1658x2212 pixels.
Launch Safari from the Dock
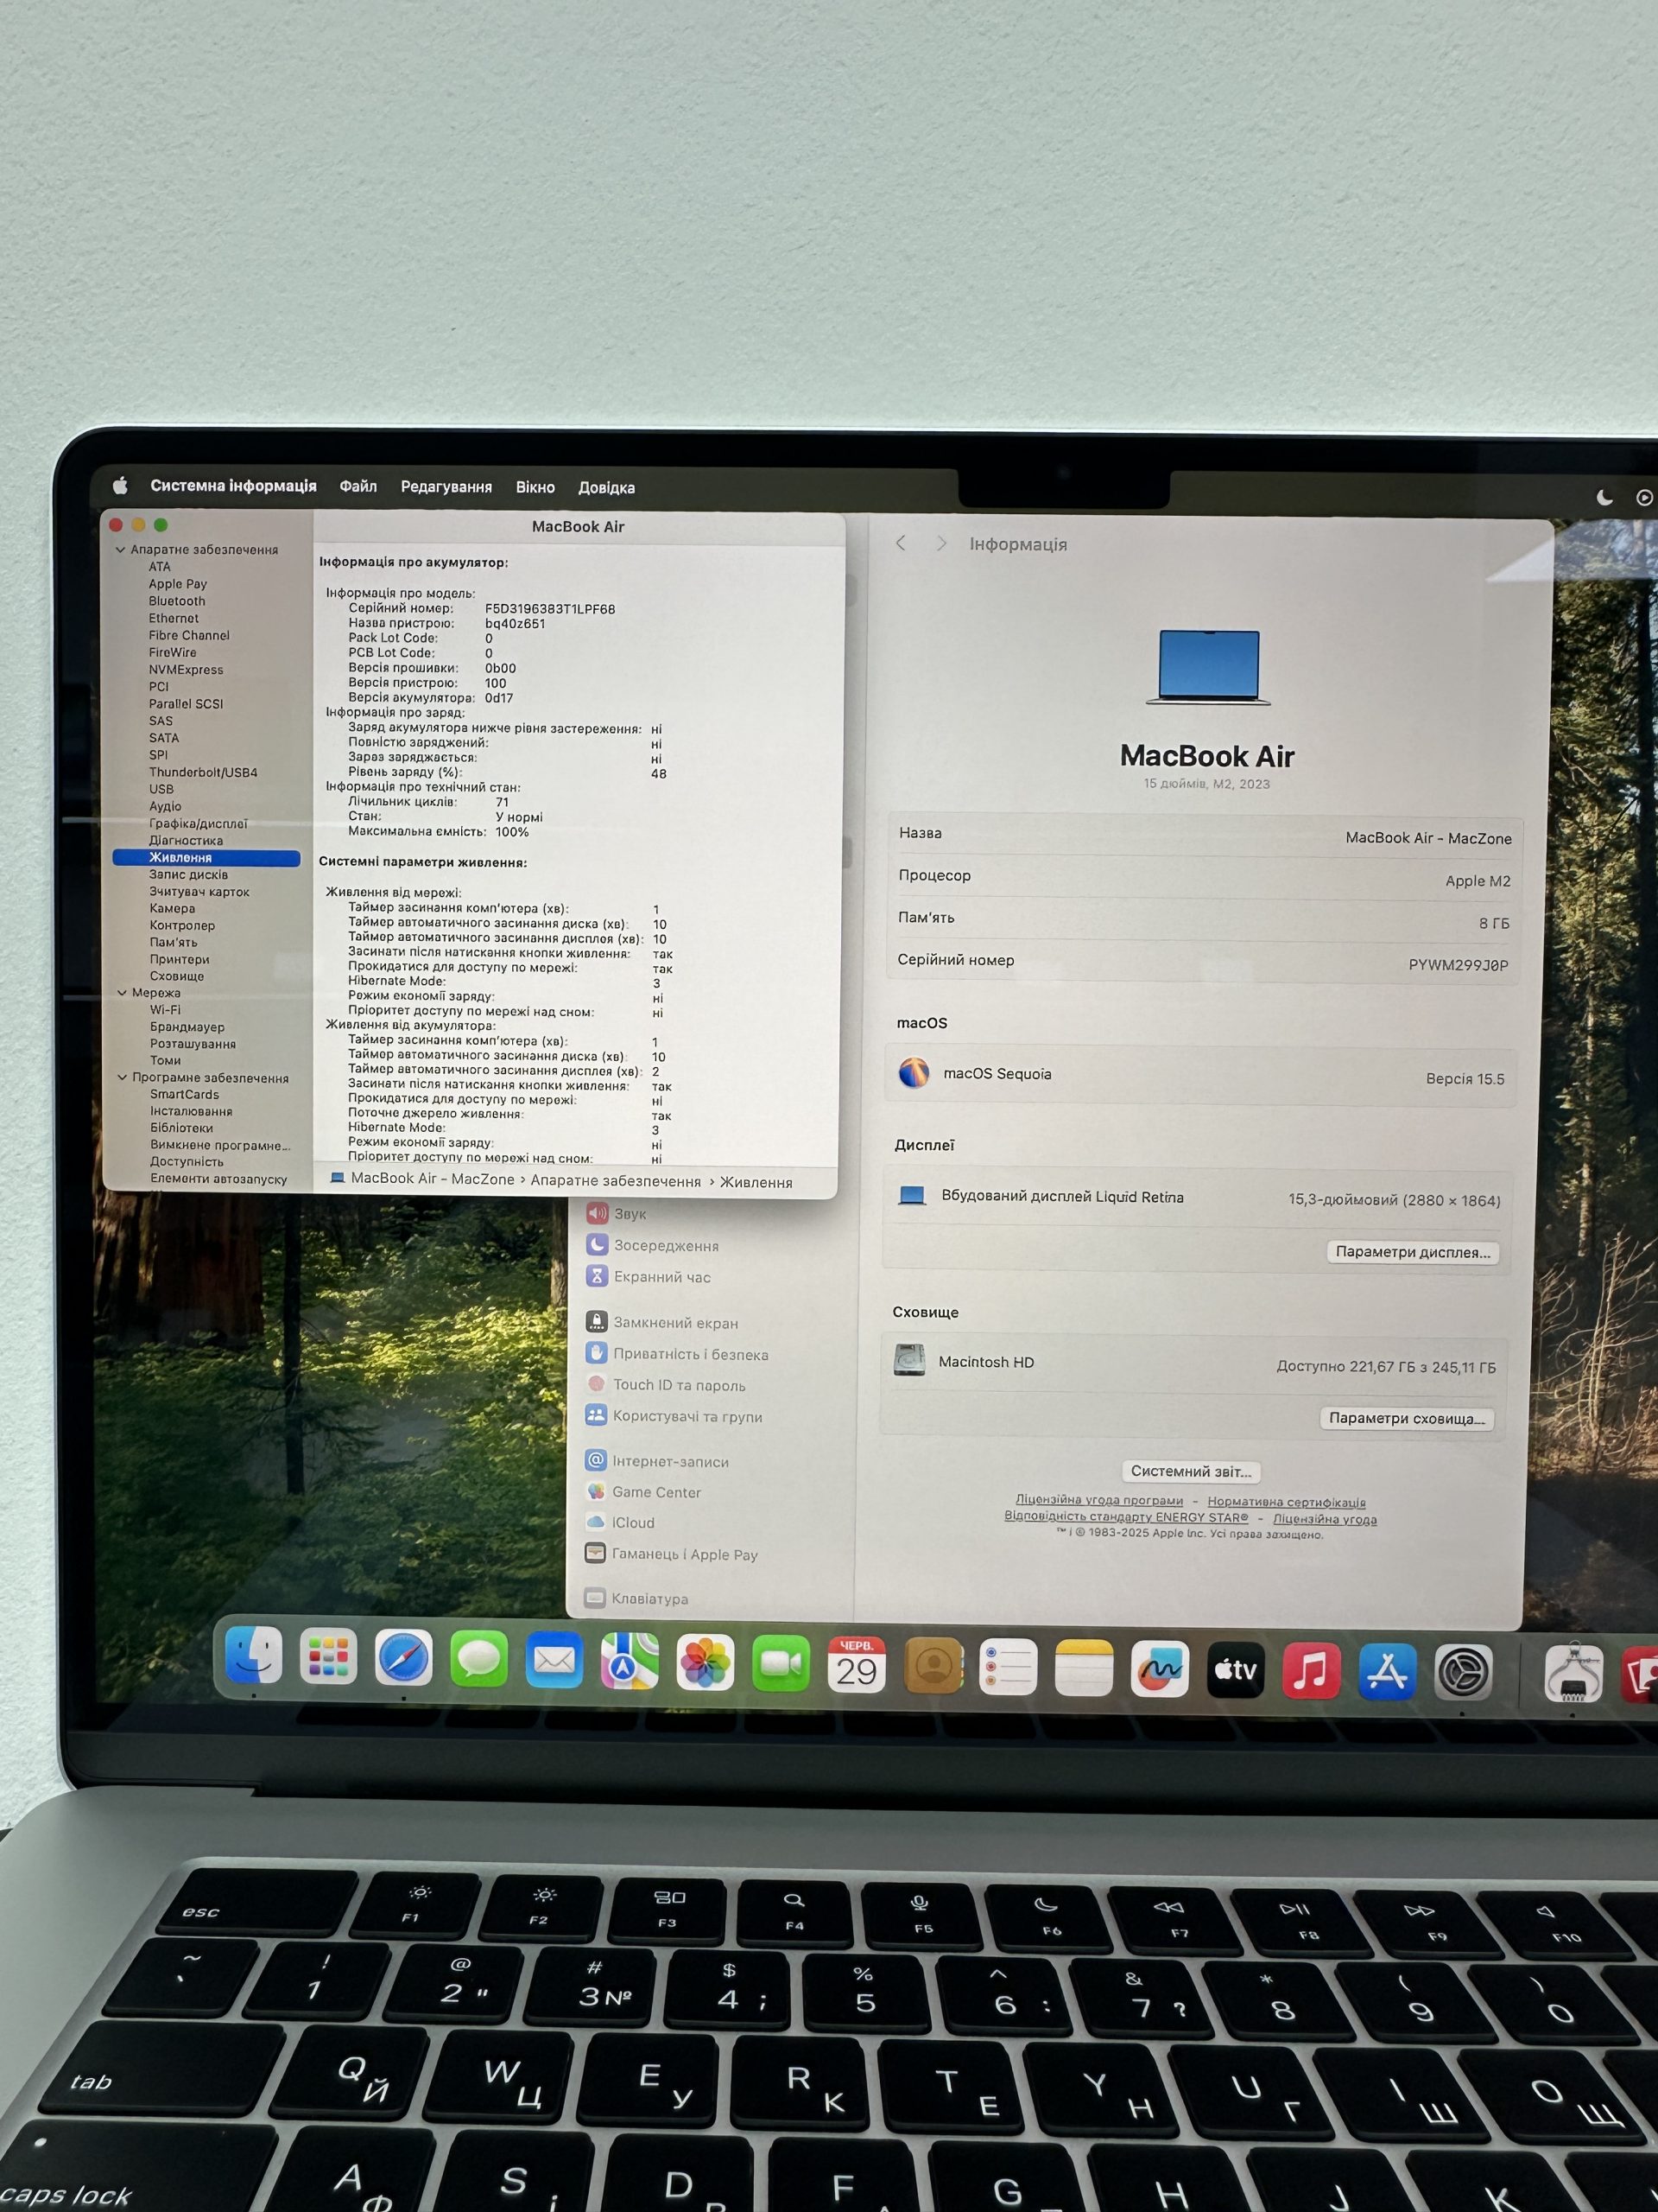(x=404, y=1657)
